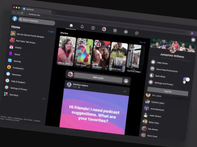
Task: Open profile avatar in top navigation
Action: [x=104, y=29]
